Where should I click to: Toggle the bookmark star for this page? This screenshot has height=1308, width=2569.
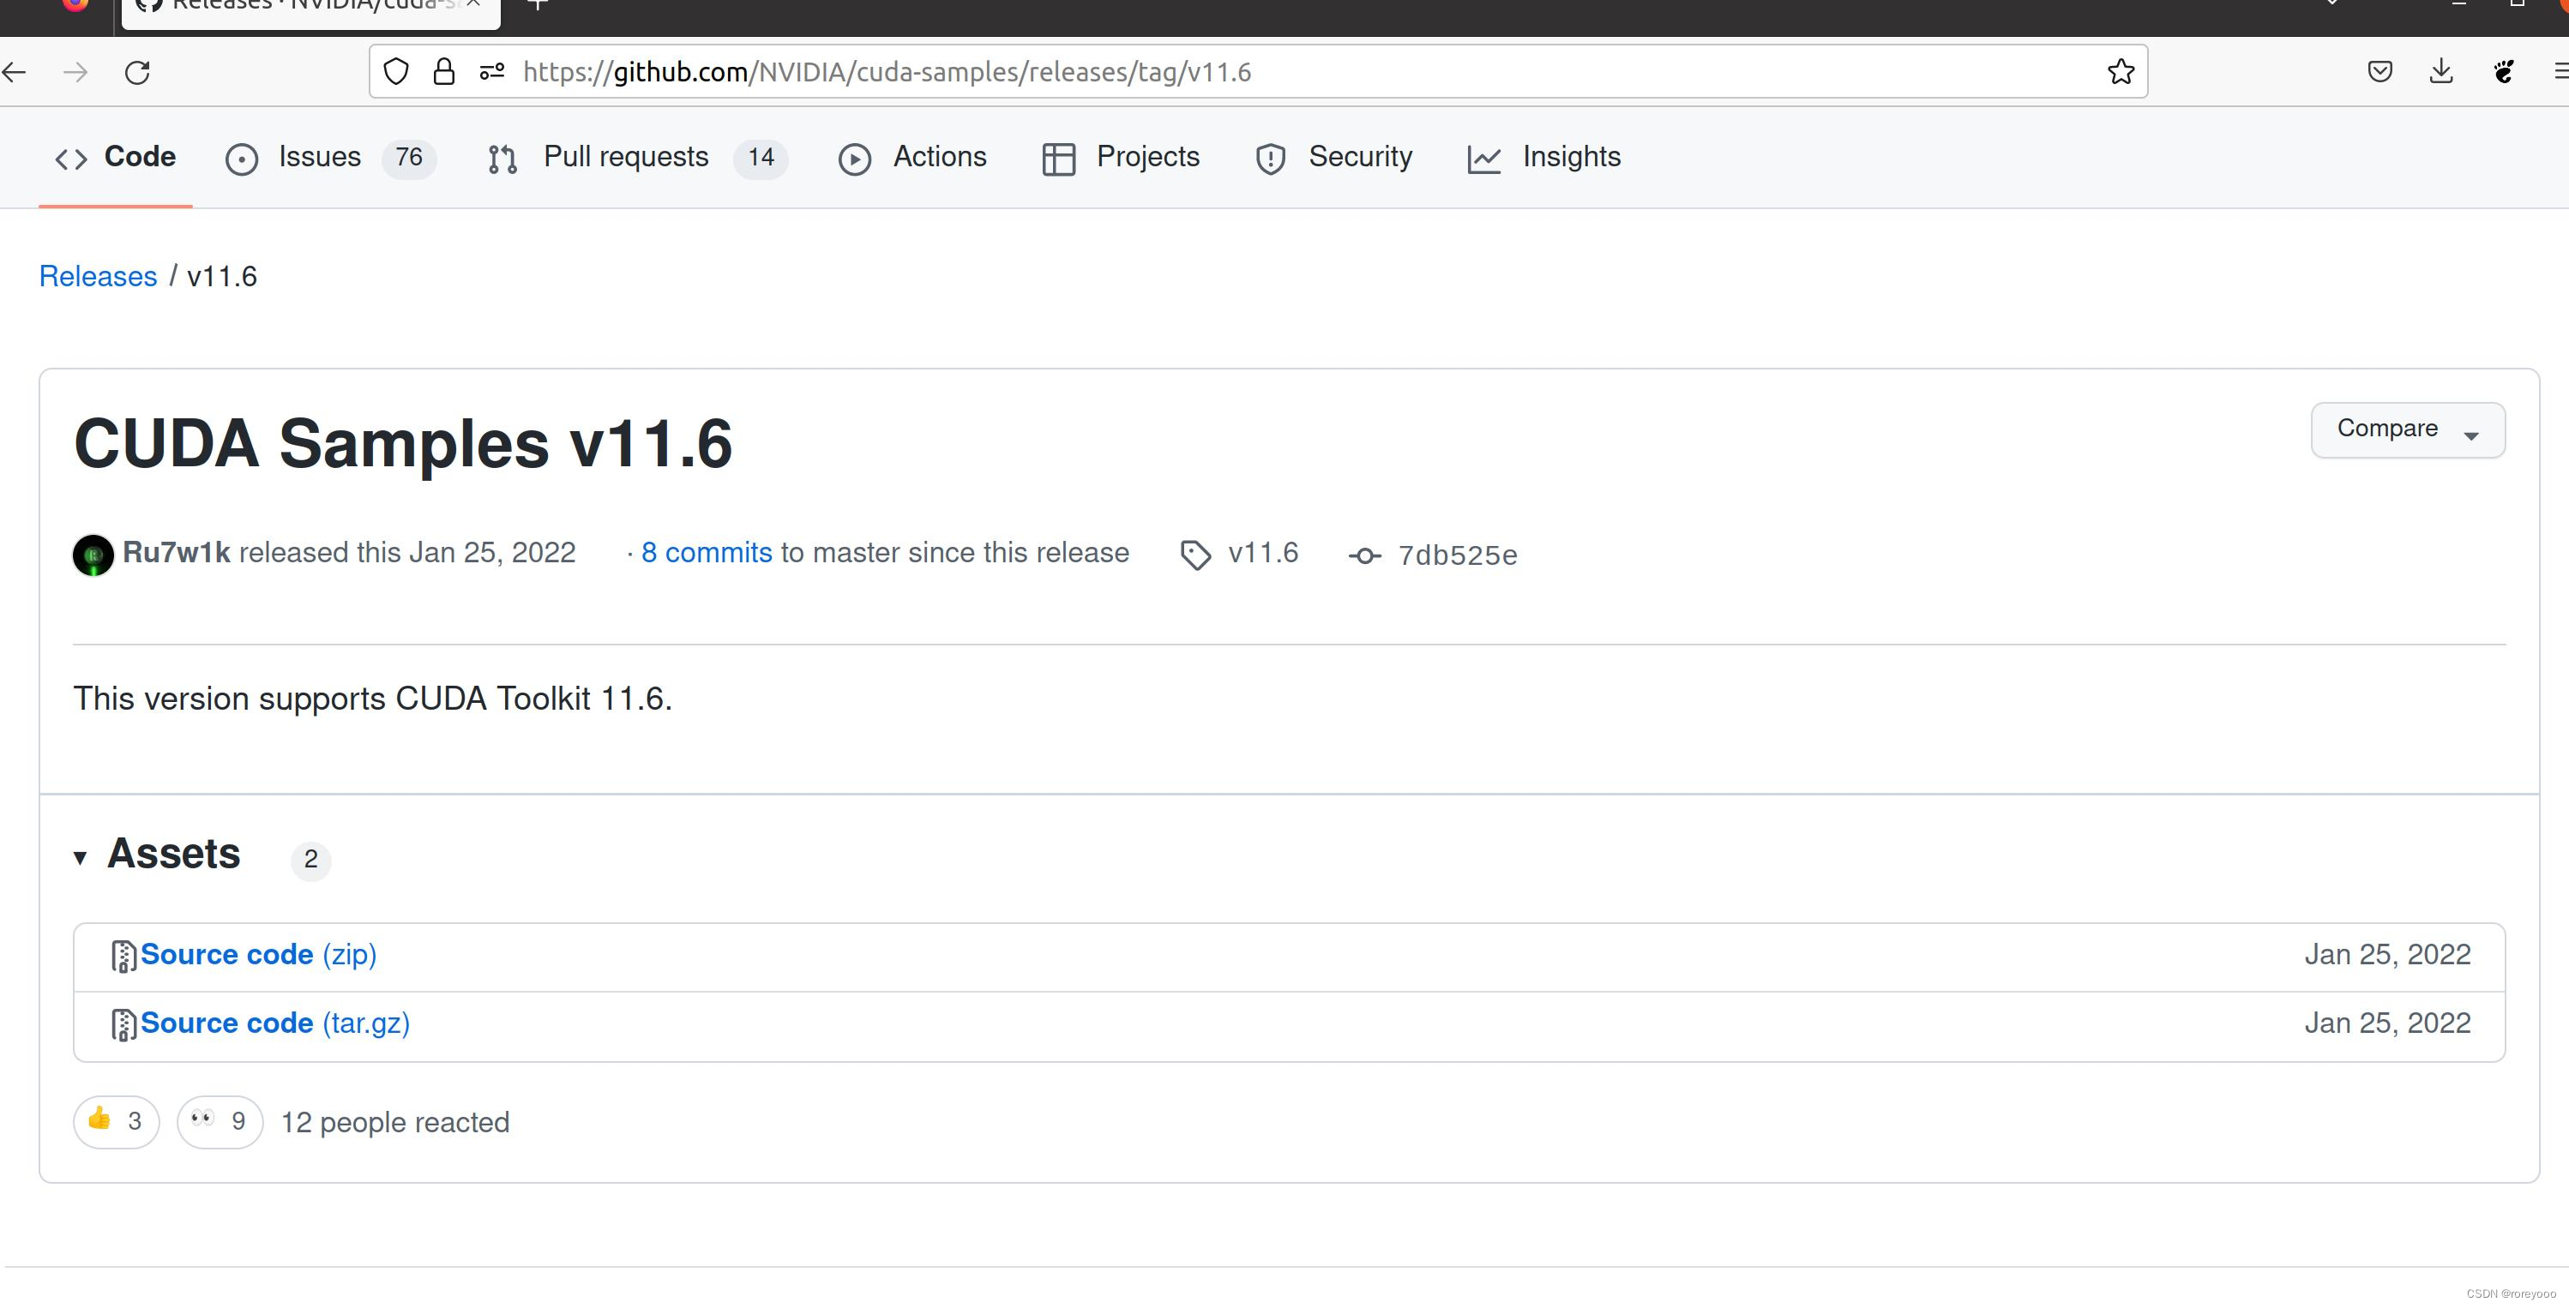(2121, 71)
